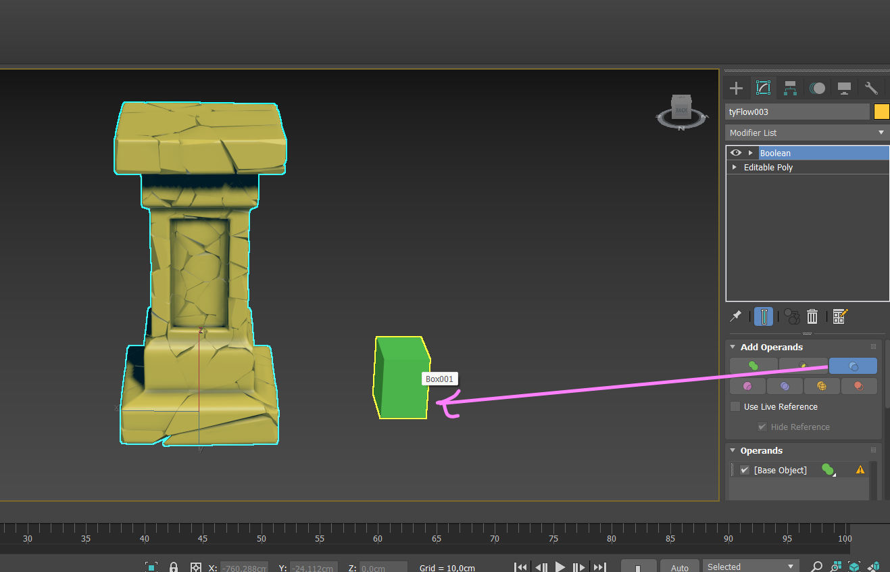Collapse the Add Operands rollout
890x572 pixels.
pos(733,347)
